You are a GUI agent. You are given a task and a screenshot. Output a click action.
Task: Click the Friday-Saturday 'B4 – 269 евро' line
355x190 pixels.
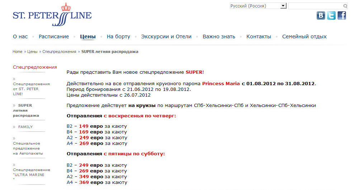pyautogui.click(x=97, y=171)
